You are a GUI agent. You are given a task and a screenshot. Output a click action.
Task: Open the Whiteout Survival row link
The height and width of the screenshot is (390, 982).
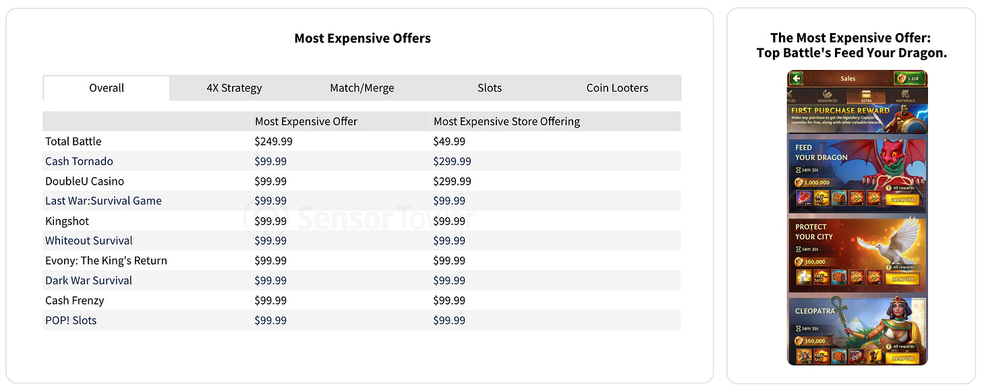[89, 240]
